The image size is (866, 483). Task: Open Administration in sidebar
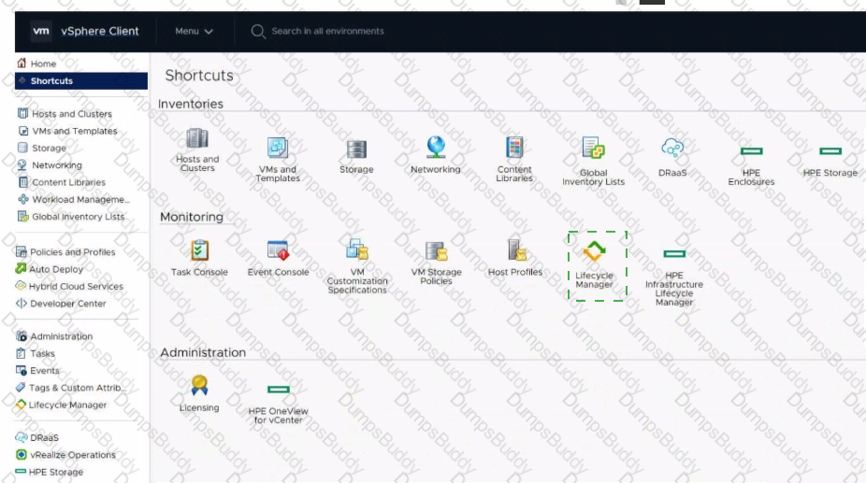point(62,336)
